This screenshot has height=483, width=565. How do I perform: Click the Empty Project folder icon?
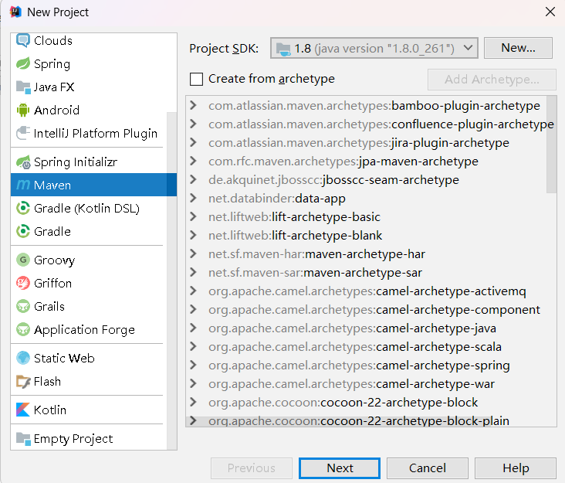coord(23,439)
